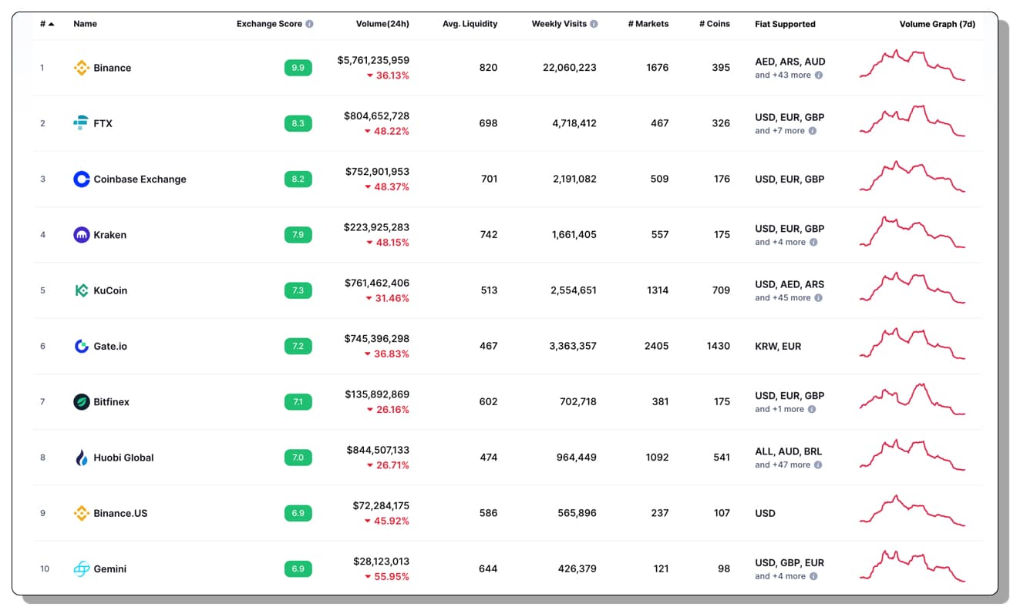Click Kraken's 7.9 exchange score badge
Screen dimensions: 1010x607
click(x=298, y=235)
